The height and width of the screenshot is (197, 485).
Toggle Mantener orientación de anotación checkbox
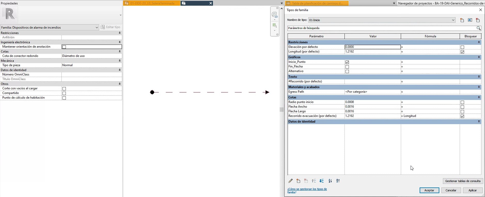click(64, 47)
